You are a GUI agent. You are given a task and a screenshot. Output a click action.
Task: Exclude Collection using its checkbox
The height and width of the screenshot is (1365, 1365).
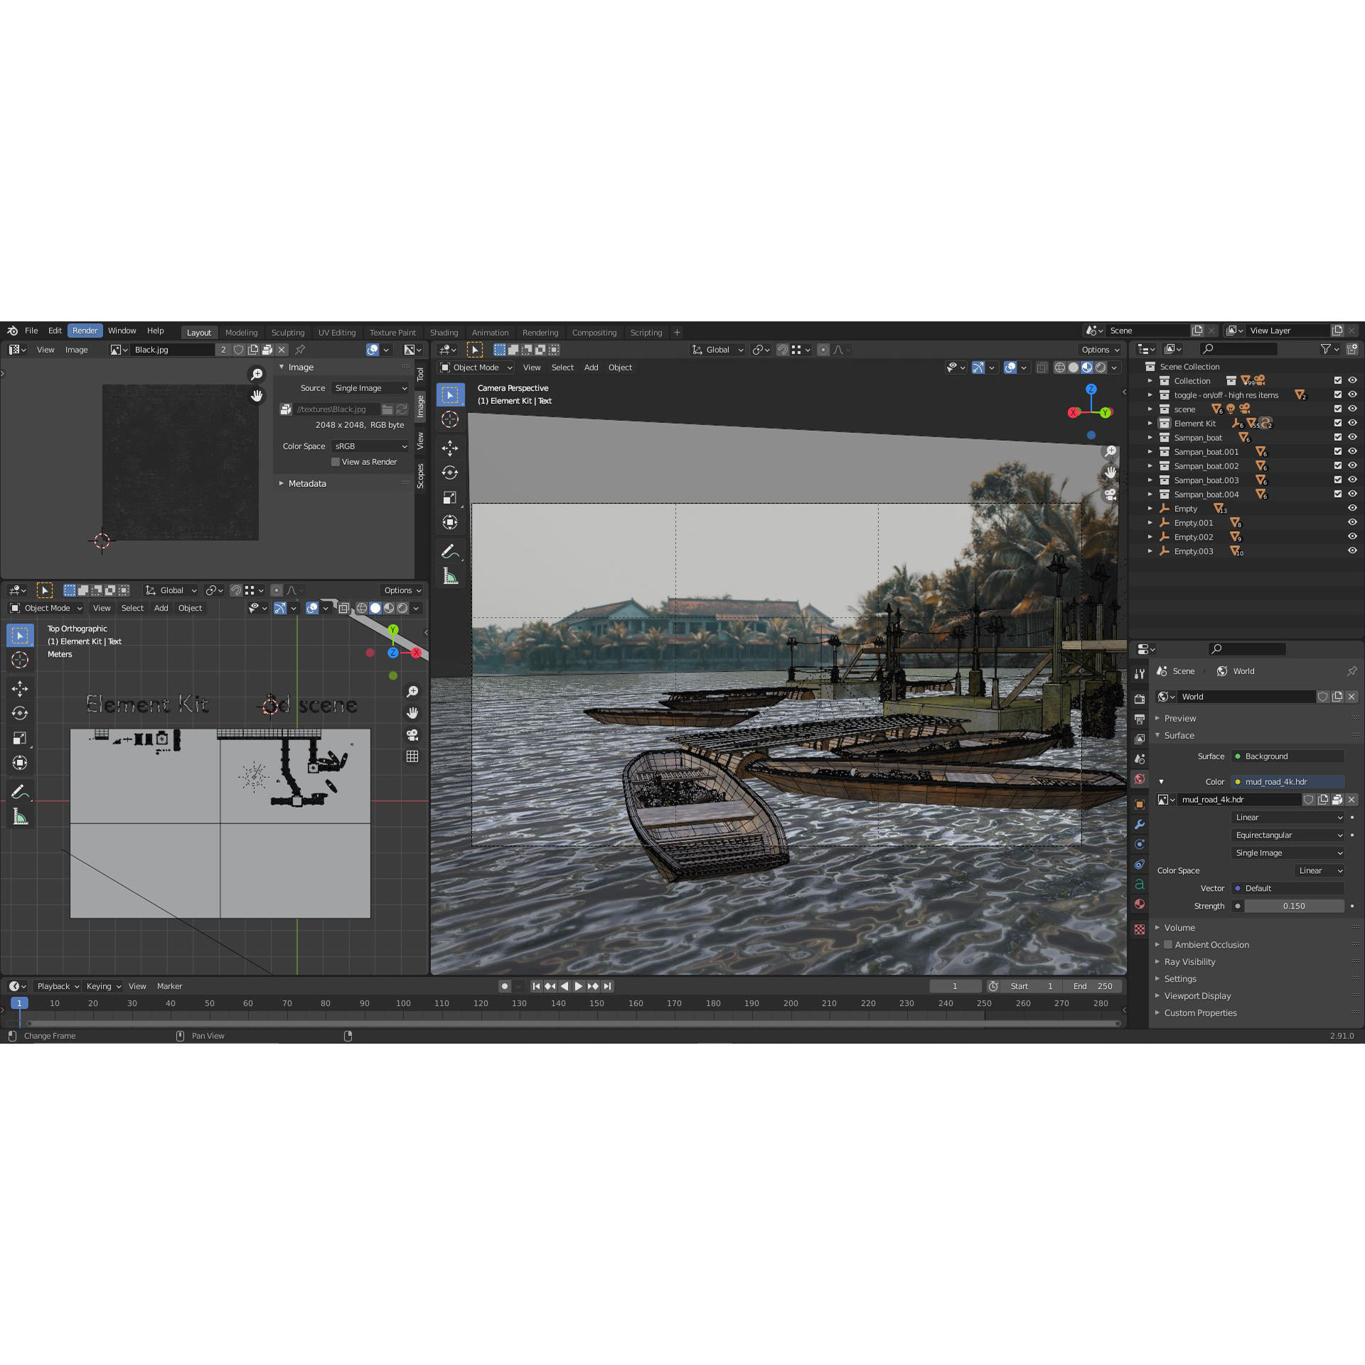pos(1338,380)
